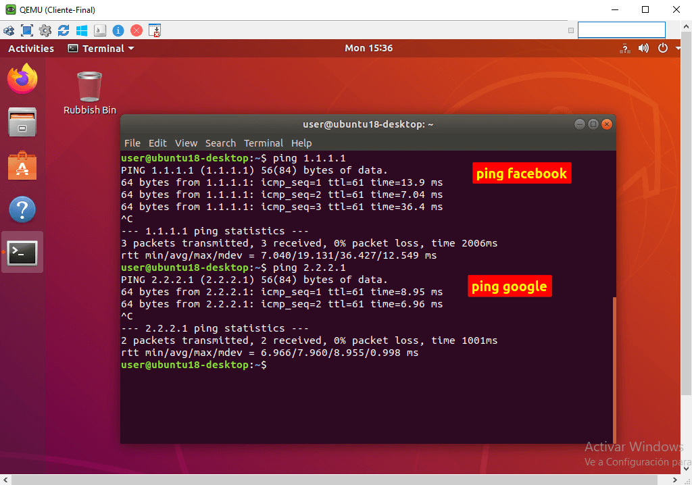Open the File menu in the terminal

tap(132, 143)
